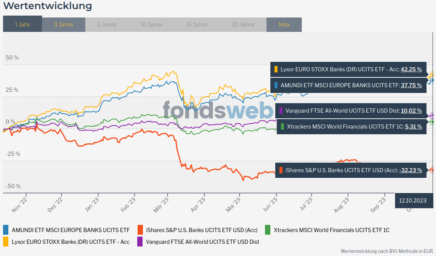Click the 0 % y-axis label
Screen dimensions: 436x256
[10, 122]
